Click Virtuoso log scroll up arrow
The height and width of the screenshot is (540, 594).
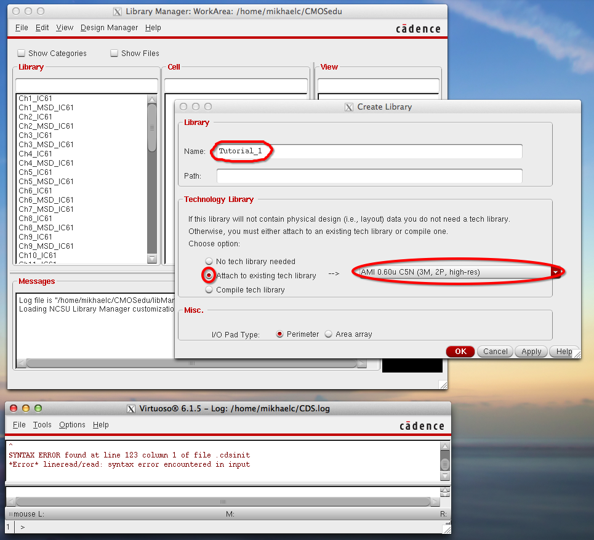tap(445, 446)
